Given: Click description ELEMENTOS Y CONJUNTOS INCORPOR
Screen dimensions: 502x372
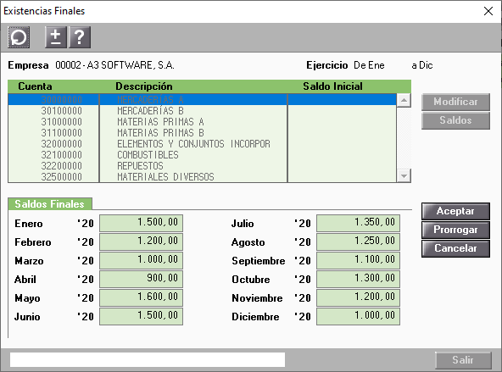Looking at the screenshot, I should (x=193, y=144).
